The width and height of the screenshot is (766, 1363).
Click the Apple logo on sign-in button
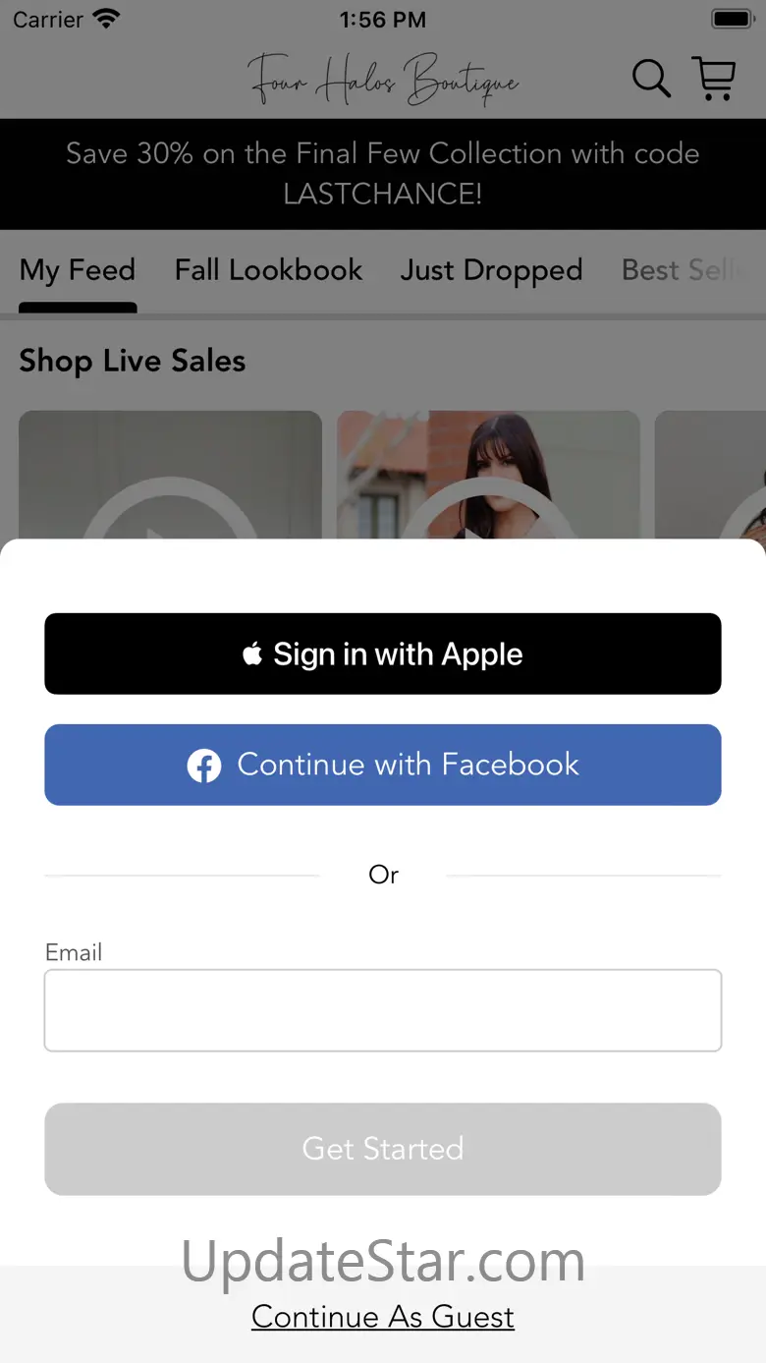coord(252,653)
